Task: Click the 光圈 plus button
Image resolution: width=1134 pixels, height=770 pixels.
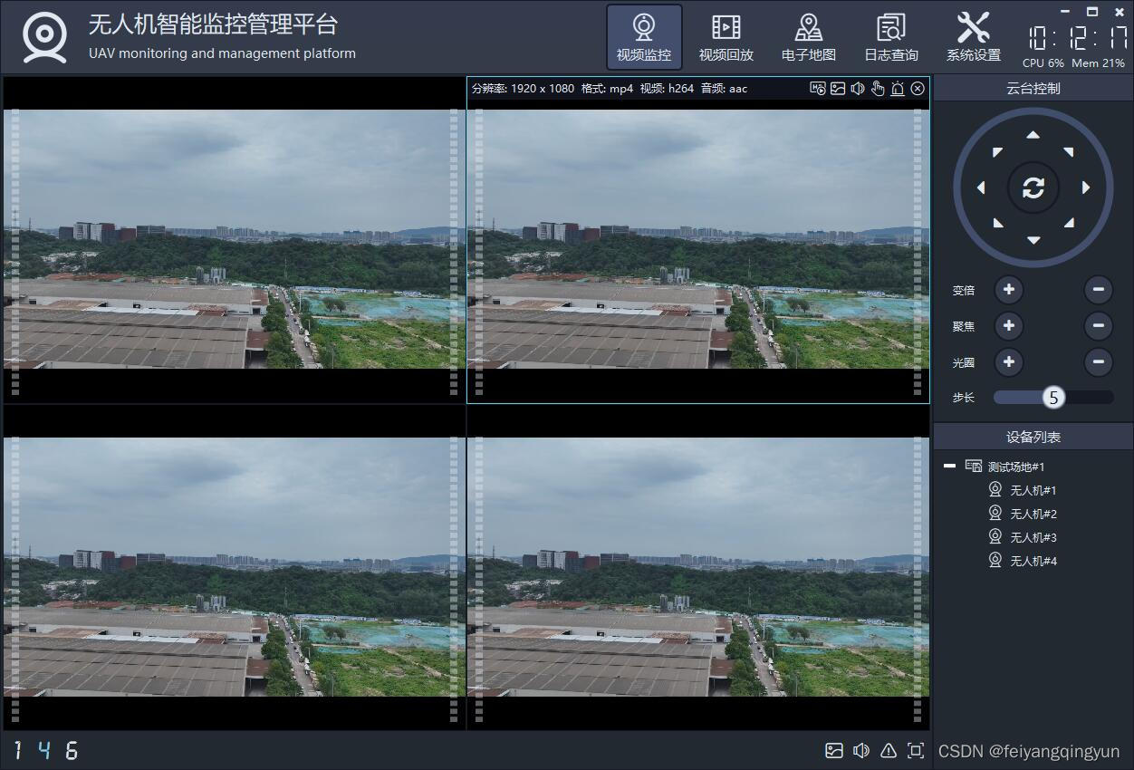Action: [1008, 362]
